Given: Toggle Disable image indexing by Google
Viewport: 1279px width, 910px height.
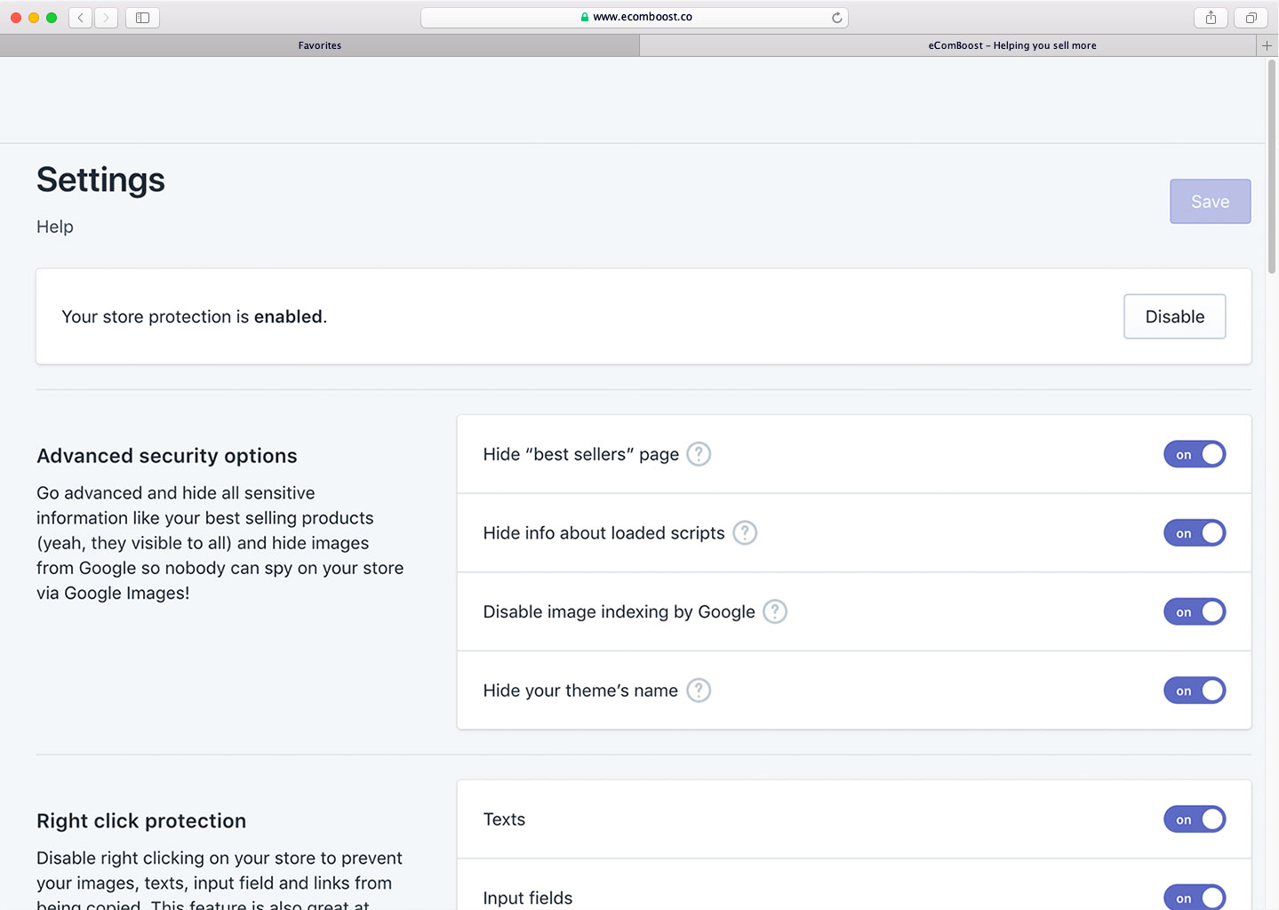Looking at the screenshot, I should click(1195, 611).
